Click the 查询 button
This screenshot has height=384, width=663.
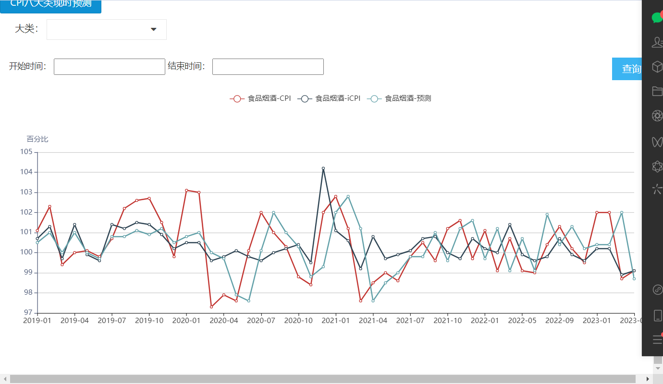[627, 69]
